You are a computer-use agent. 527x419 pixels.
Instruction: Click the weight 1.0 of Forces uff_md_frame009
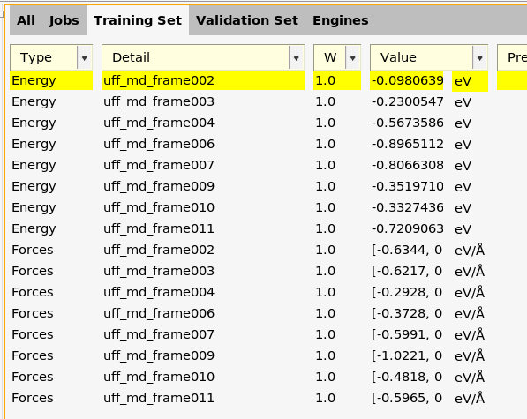click(x=326, y=355)
